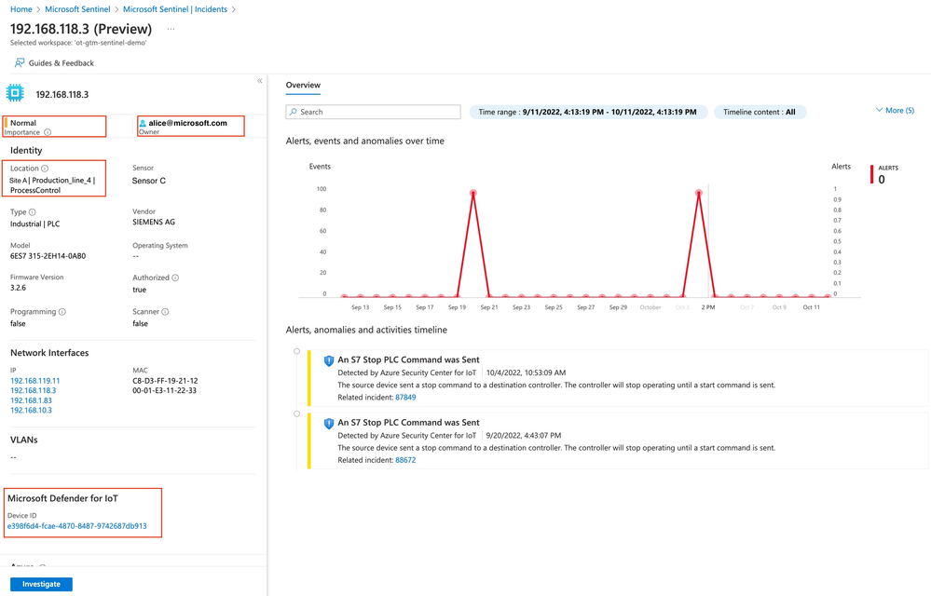Click the Authorized info icon
Screen dimensions: 931x596
pyautogui.click(x=175, y=278)
